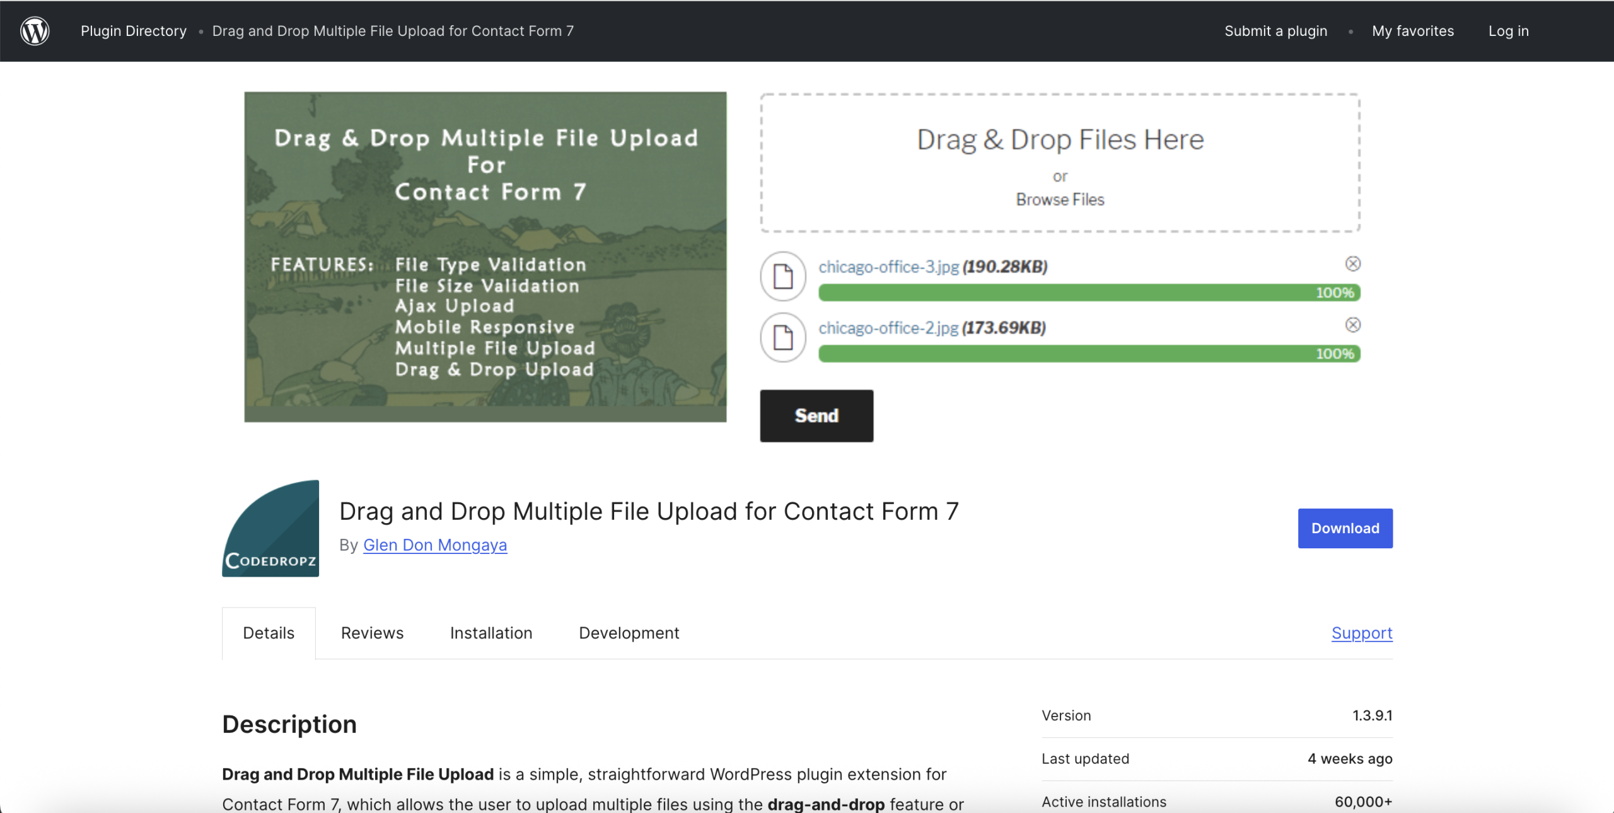1614x813 pixels.
Task: Open the Development tab
Action: pos(629,633)
